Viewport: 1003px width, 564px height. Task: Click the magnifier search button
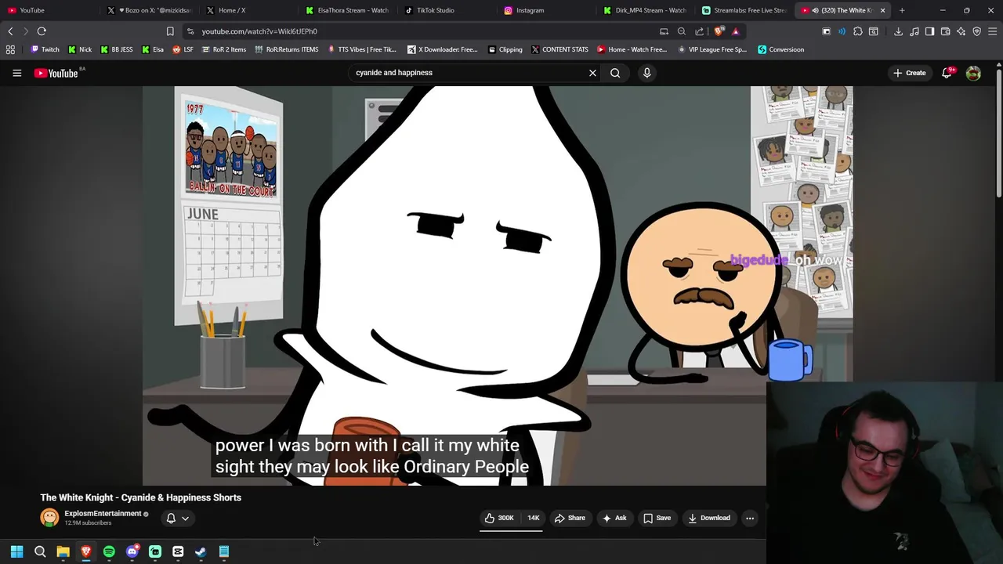[615, 73]
